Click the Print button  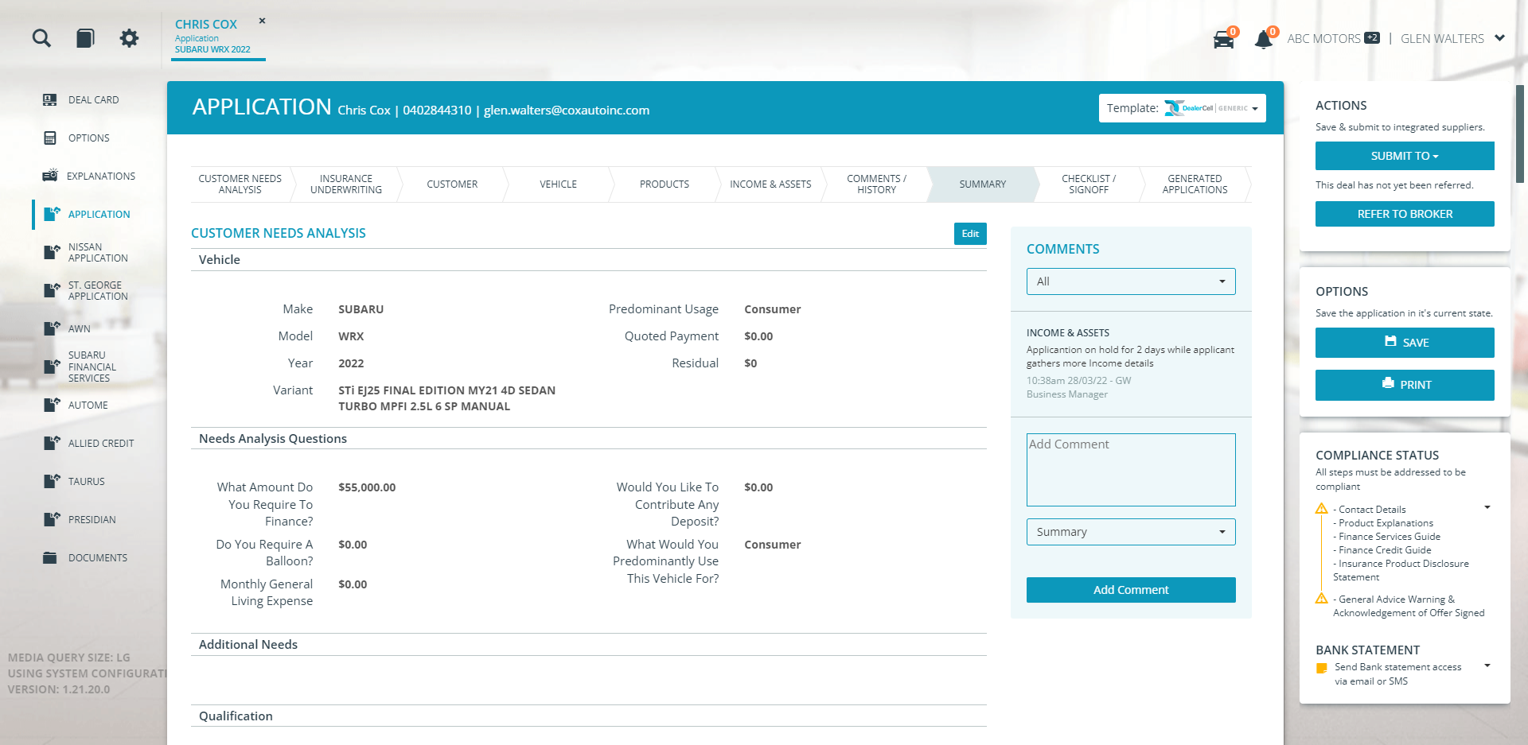click(1405, 385)
